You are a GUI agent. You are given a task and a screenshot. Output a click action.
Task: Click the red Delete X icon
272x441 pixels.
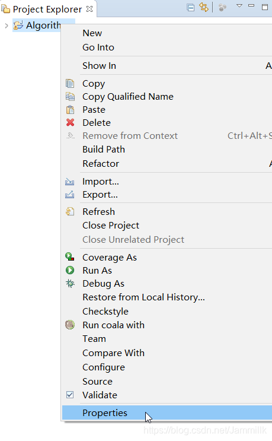click(x=70, y=123)
